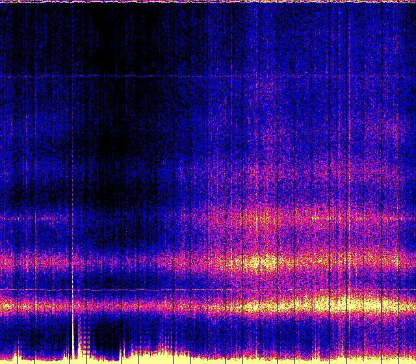Select the faint upper band's brightest patch
This screenshot has height=364, width=416.
[260, 218]
